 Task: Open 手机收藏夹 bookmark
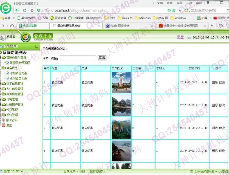(27, 18)
